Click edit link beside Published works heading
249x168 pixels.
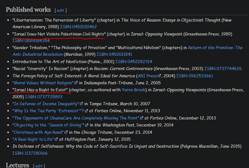(60, 10)
